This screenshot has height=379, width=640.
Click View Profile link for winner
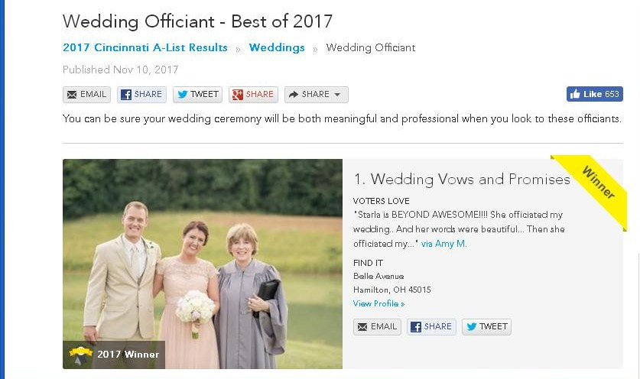378,303
